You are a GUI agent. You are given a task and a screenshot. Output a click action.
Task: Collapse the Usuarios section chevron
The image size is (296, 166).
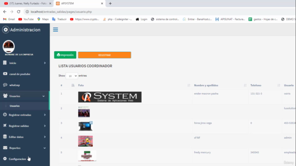43,96
